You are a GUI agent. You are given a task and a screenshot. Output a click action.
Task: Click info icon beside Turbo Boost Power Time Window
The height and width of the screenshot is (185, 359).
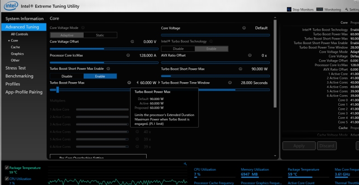(x=230, y=83)
